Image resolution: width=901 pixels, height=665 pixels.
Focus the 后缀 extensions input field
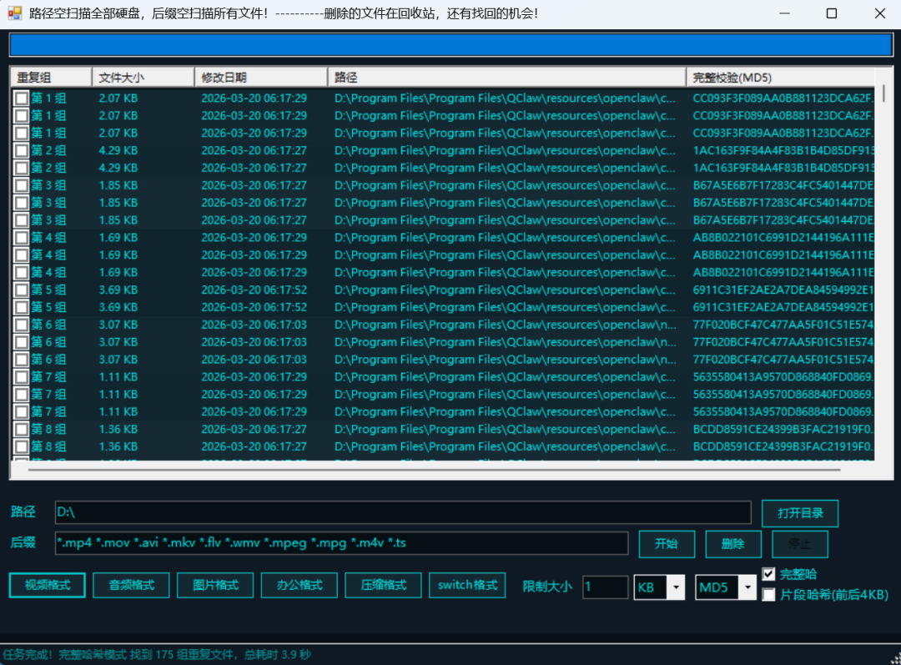pos(341,543)
